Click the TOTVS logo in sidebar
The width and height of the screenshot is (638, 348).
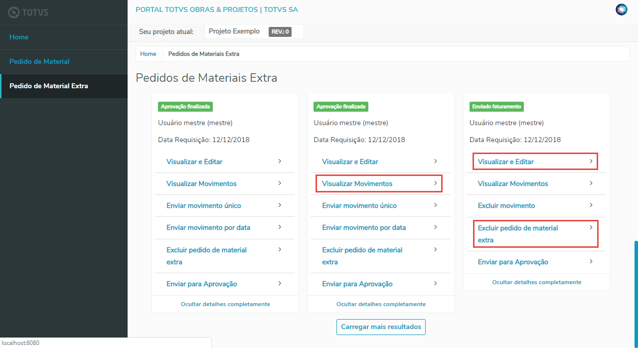(28, 12)
